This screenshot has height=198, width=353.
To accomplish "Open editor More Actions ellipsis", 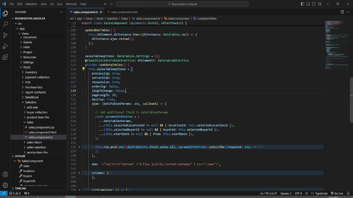I will point(348,12).
